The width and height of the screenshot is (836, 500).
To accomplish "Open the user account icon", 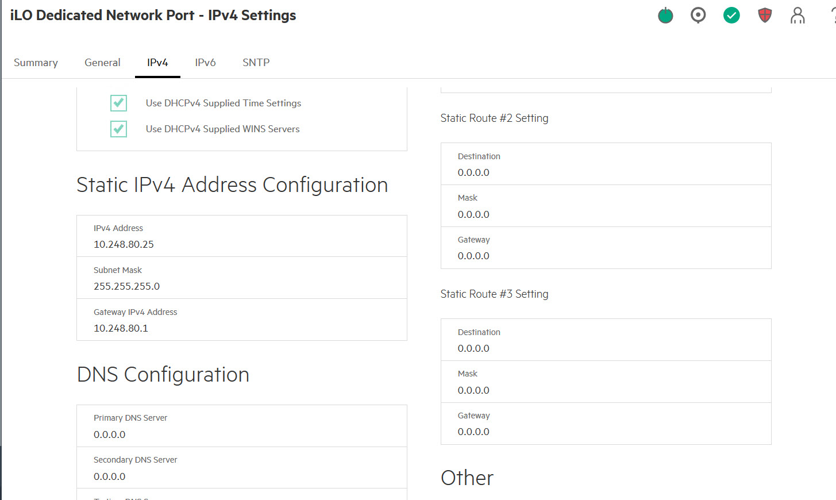I will point(798,16).
